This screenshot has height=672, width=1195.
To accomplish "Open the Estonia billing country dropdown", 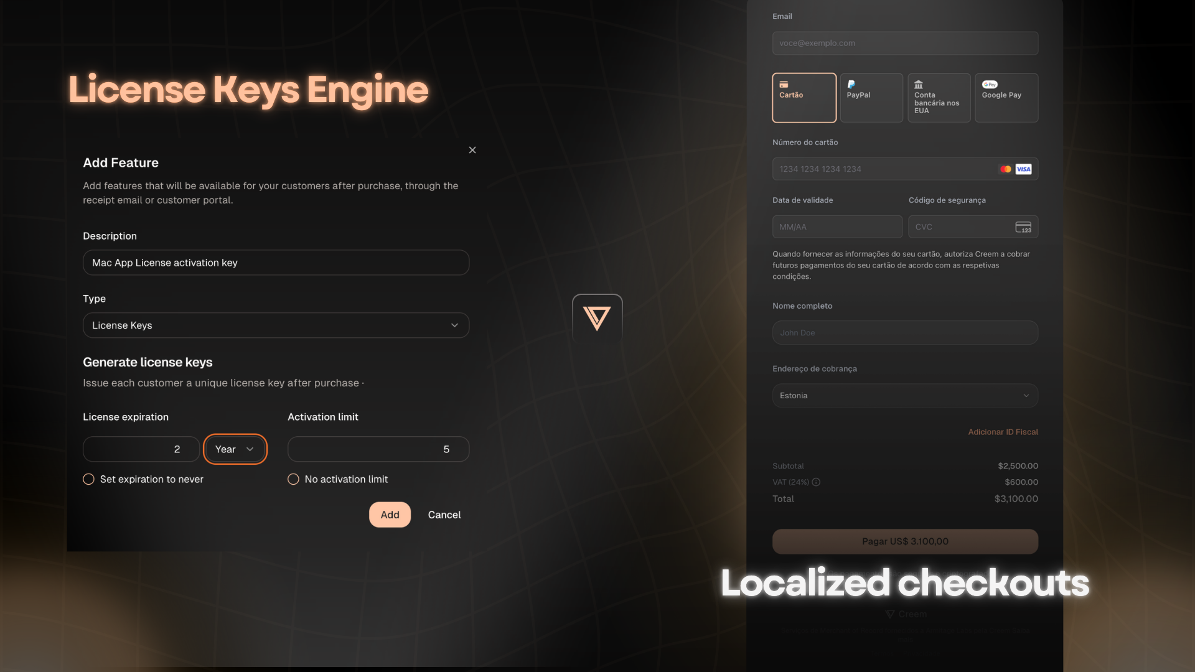I will coord(905,396).
